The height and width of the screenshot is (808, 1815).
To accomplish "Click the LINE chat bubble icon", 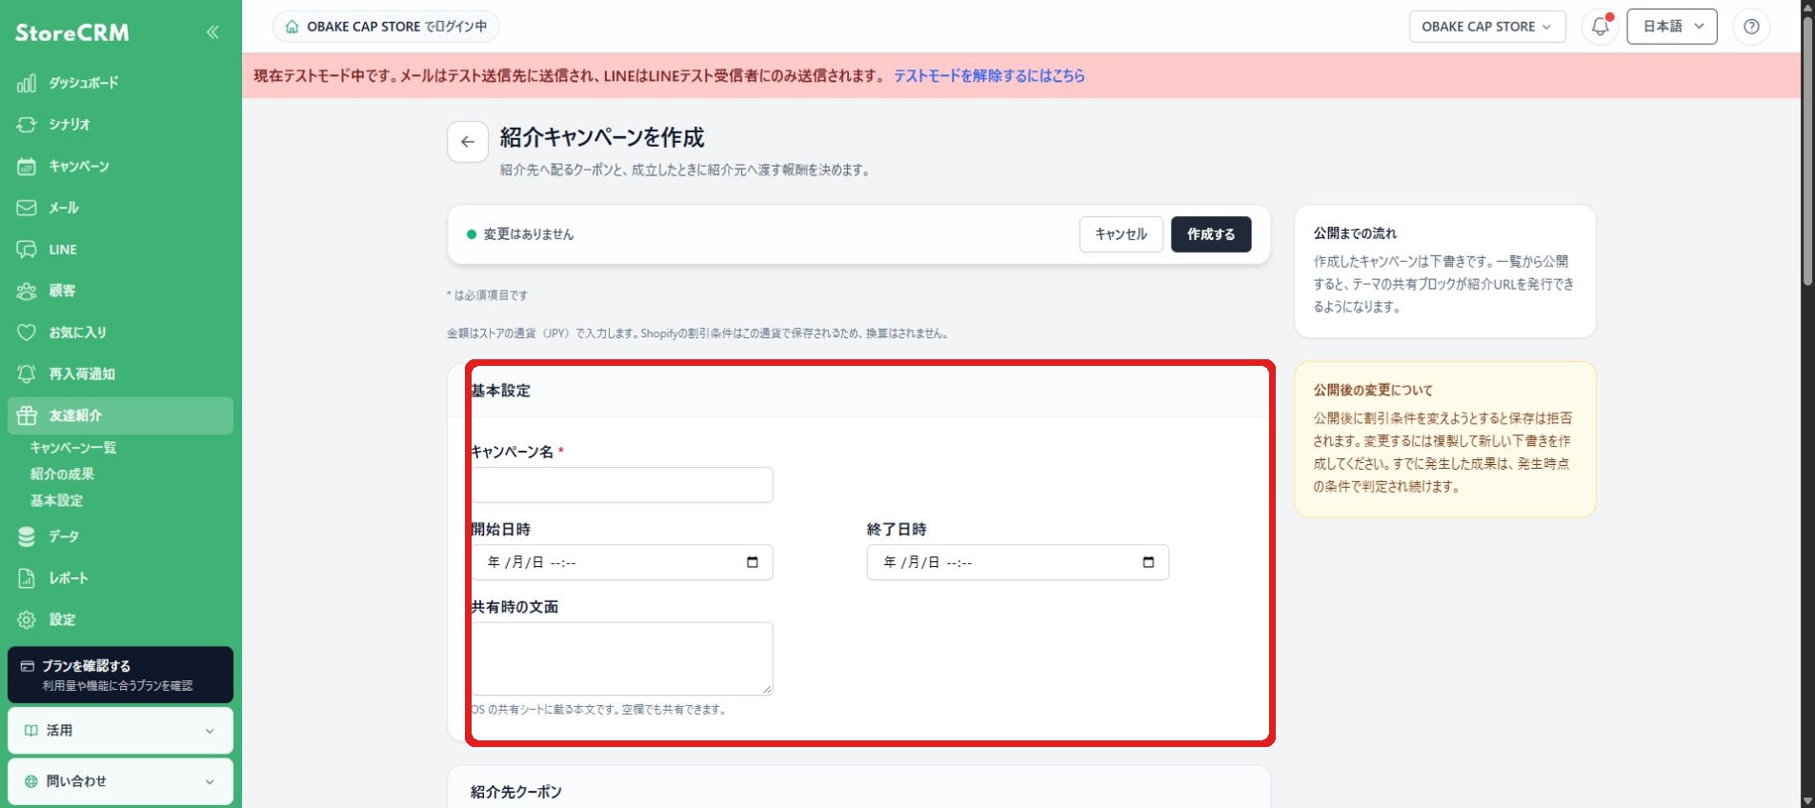I will [x=27, y=250].
